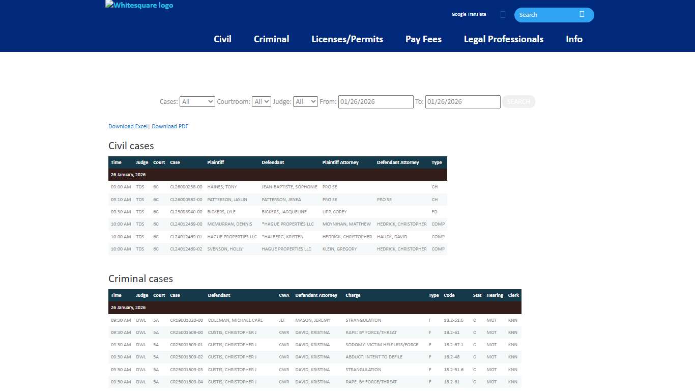This screenshot has height=391, width=695.
Task: Open the Criminal menu
Action: [x=271, y=39]
